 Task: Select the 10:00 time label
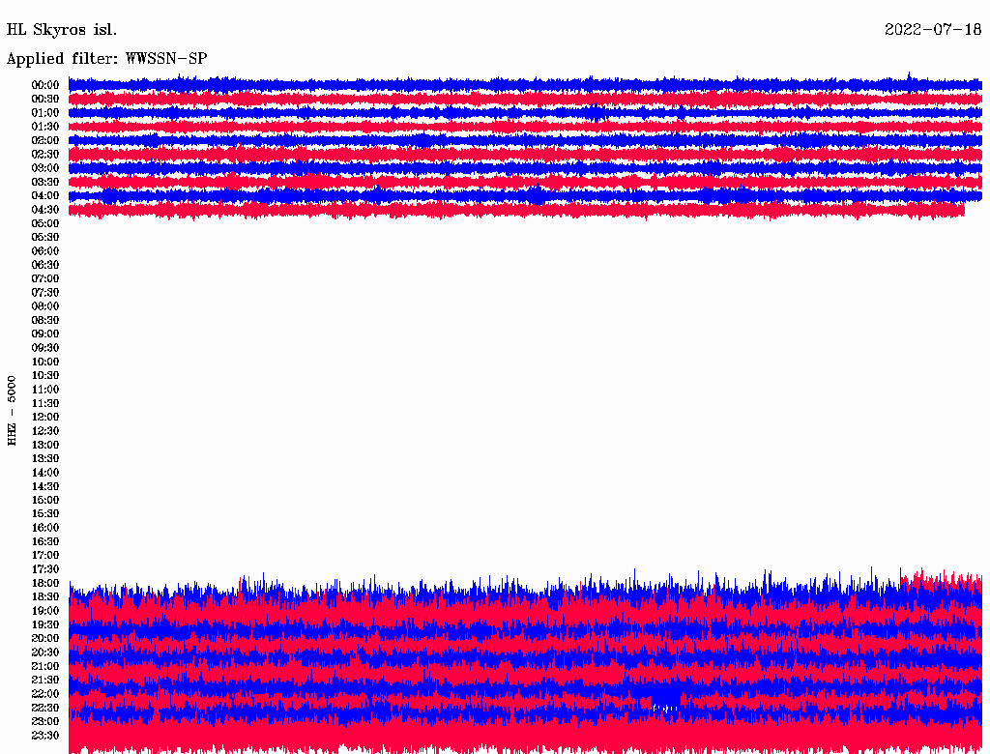pos(45,362)
